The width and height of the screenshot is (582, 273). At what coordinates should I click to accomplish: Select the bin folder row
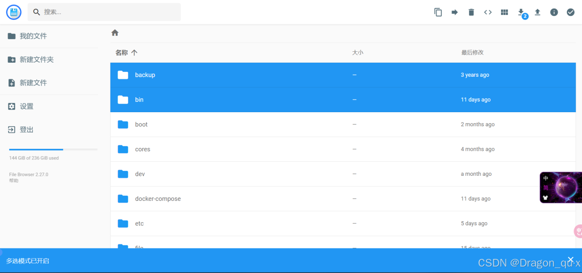click(x=343, y=99)
